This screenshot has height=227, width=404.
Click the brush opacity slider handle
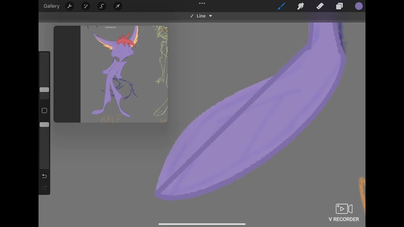[44, 125]
